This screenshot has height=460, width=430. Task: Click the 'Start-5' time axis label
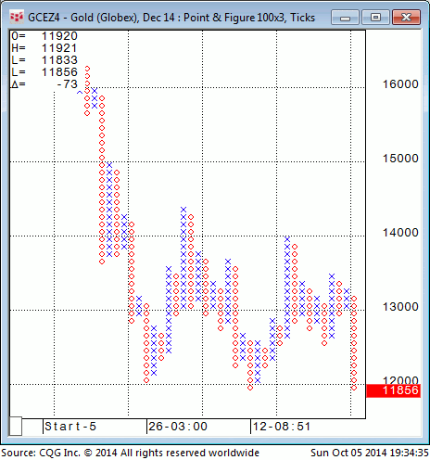click(70, 427)
